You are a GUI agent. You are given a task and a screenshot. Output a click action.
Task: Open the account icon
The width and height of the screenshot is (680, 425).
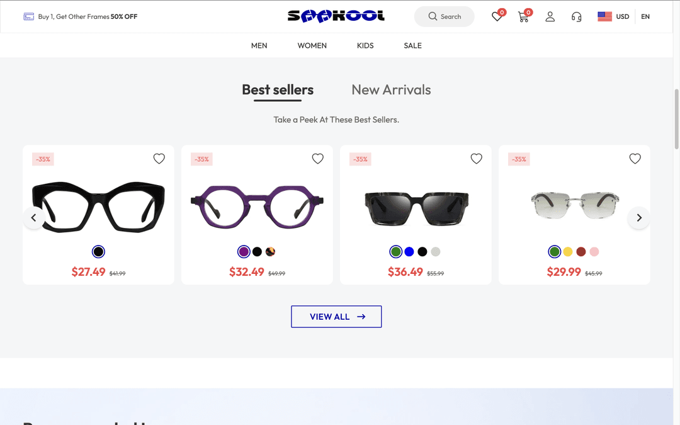[x=550, y=16]
